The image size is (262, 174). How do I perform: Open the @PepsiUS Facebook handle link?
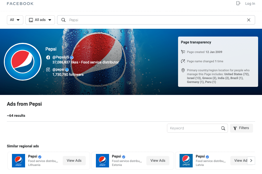click(x=61, y=57)
